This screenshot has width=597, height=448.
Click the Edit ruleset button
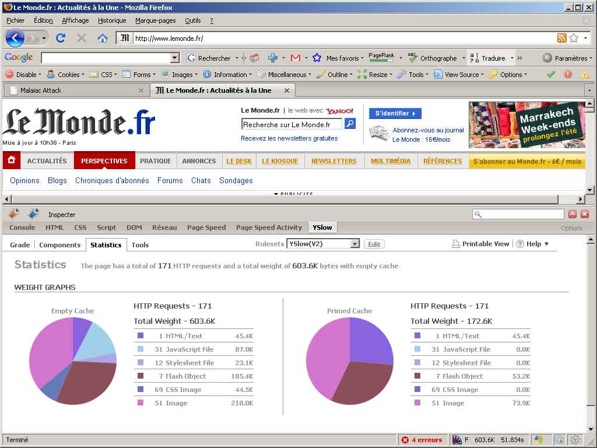pos(374,244)
